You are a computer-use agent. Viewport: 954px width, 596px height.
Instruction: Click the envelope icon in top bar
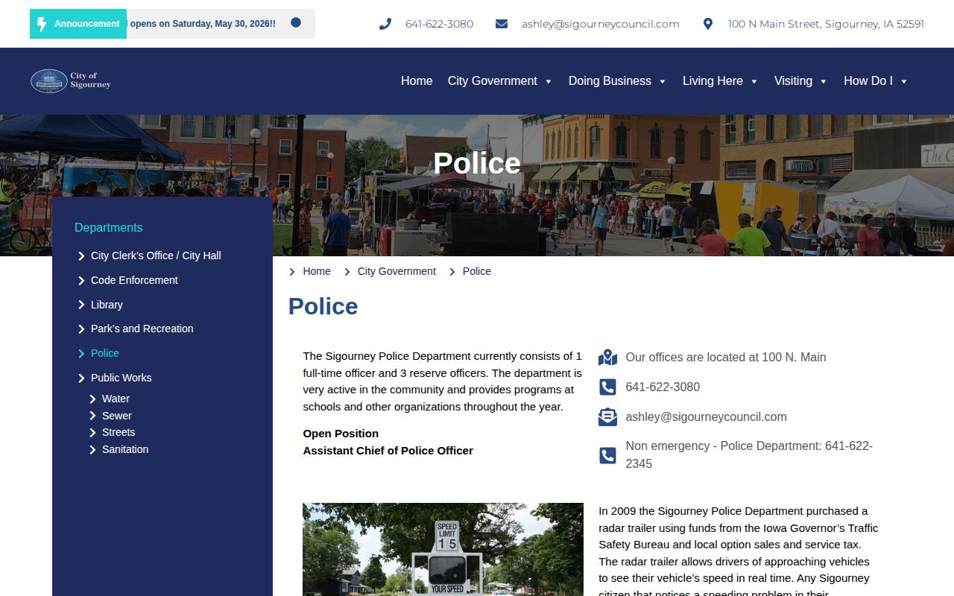pyautogui.click(x=502, y=24)
